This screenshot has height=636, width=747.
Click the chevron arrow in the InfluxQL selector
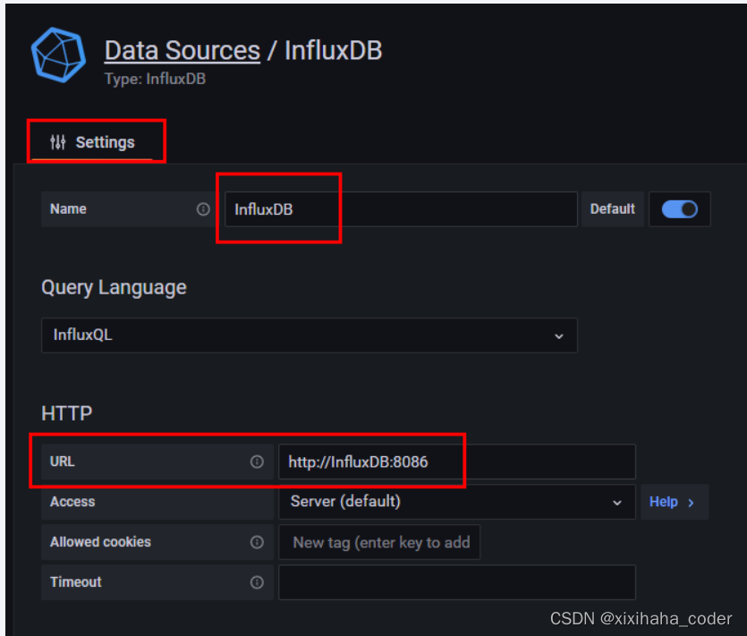[559, 336]
